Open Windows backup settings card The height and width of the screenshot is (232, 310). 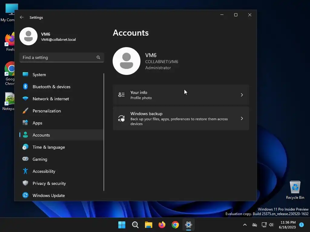click(x=181, y=118)
